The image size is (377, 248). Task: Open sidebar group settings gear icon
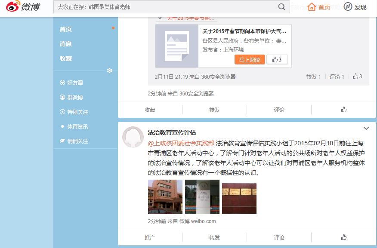(x=109, y=70)
